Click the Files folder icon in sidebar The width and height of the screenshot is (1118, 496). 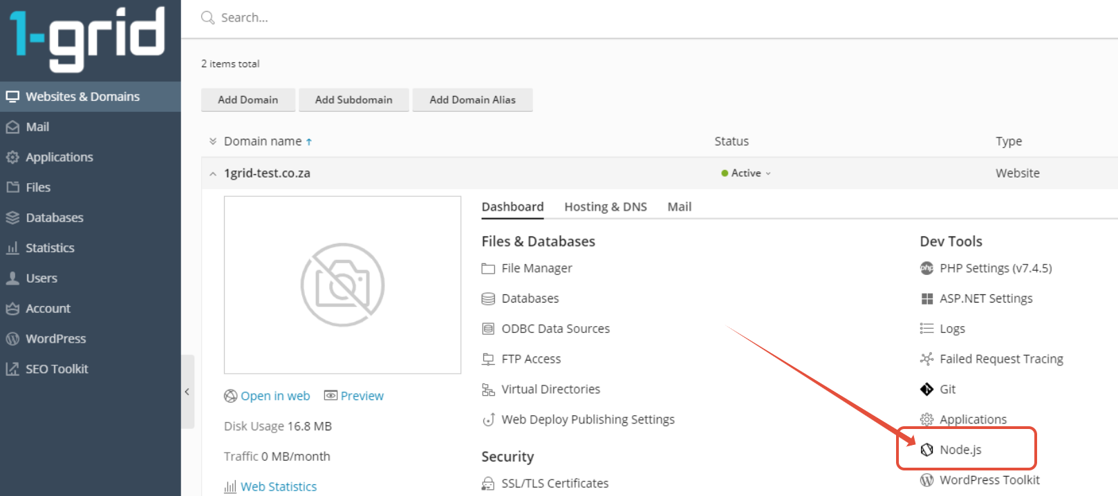click(x=12, y=187)
